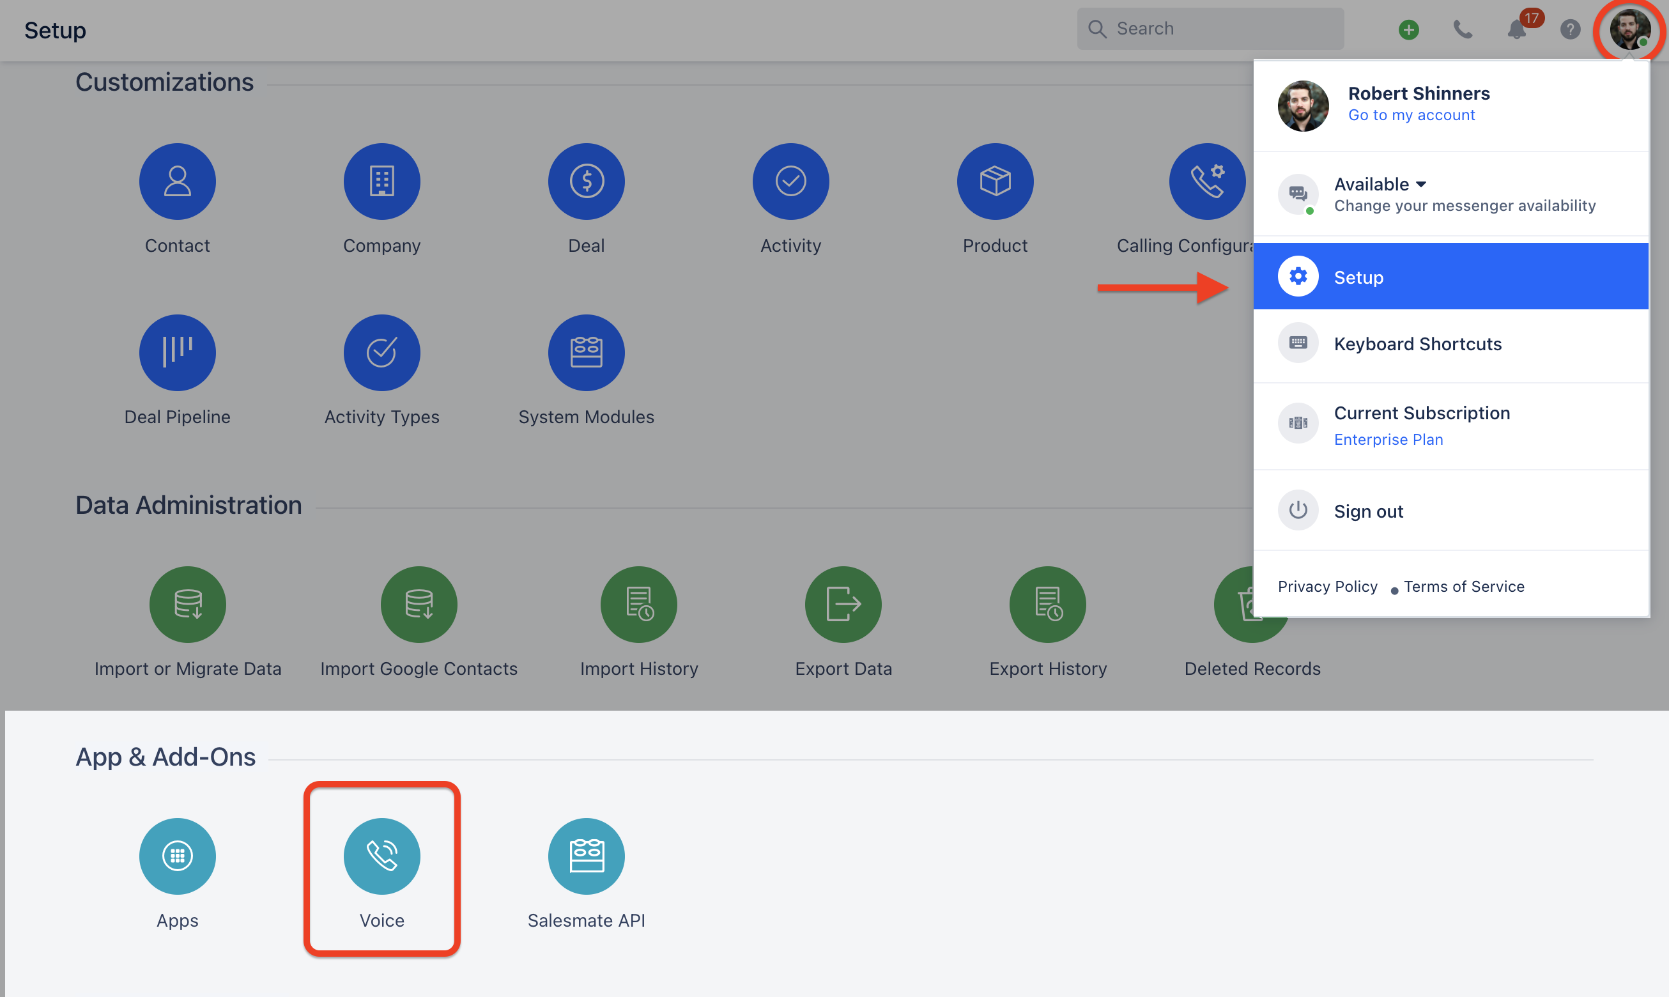Open the Deal Pipeline icon
1669x997 pixels.
(177, 353)
